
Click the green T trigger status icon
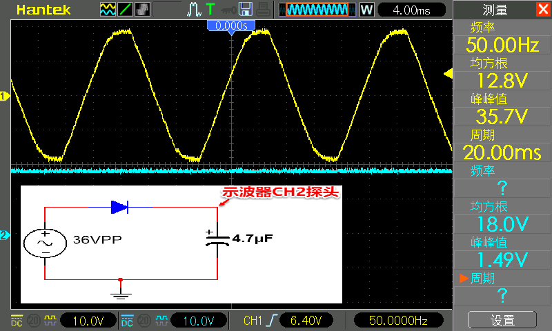pos(210,9)
